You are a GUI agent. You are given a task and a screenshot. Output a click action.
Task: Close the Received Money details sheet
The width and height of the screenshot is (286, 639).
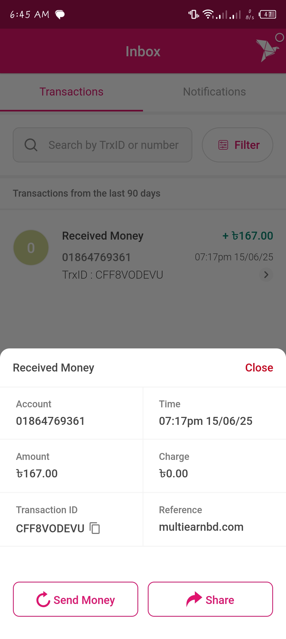[259, 368]
